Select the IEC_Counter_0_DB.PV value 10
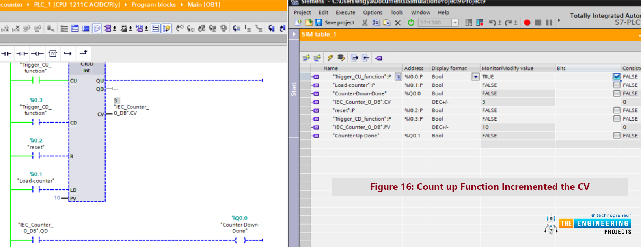 pyautogui.click(x=518, y=127)
